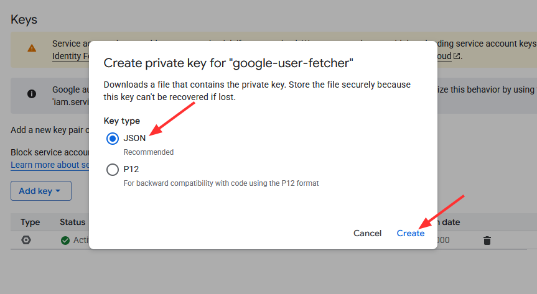Screen dimensions: 537x294
Task: Click the Status column header
Action: click(x=73, y=222)
